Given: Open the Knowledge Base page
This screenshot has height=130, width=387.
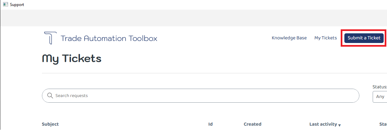Looking at the screenshot, I should point(289,38).
